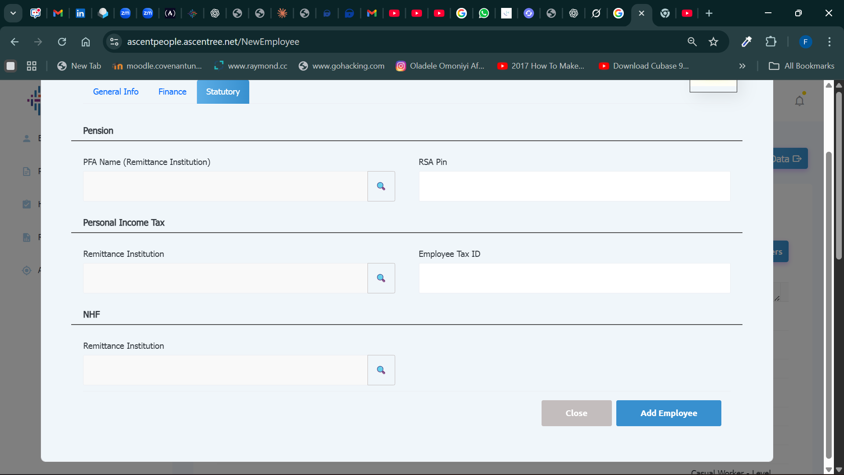Screen dimensions: 844x475
Task: Open browser extensions puzzle icon
Action: coord(771,42)
